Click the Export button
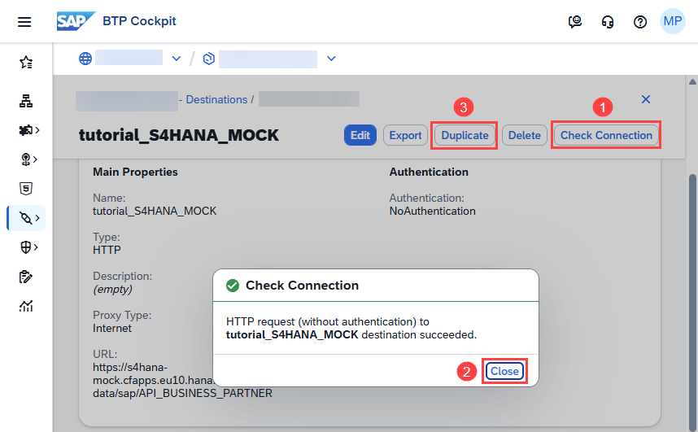The image size is (698, 432). [x=405, y=135]
